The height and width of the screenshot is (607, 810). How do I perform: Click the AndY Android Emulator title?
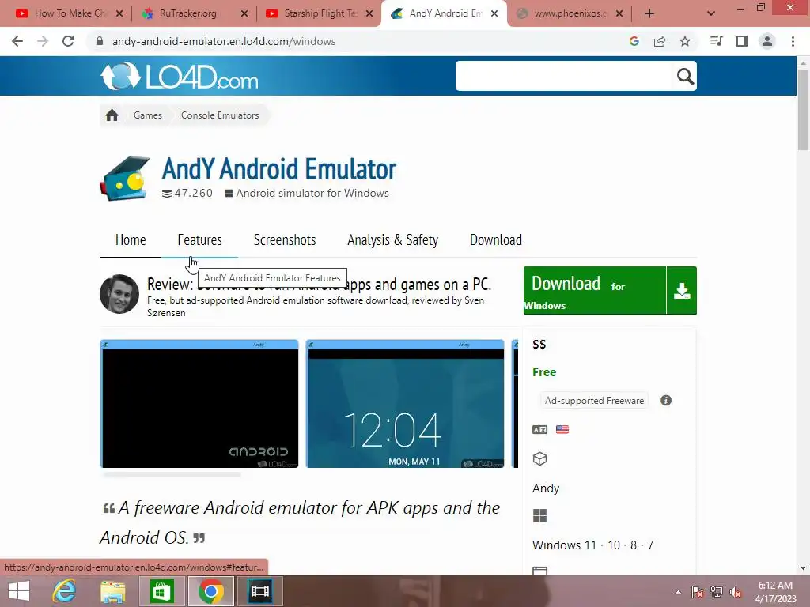(279, 169)
